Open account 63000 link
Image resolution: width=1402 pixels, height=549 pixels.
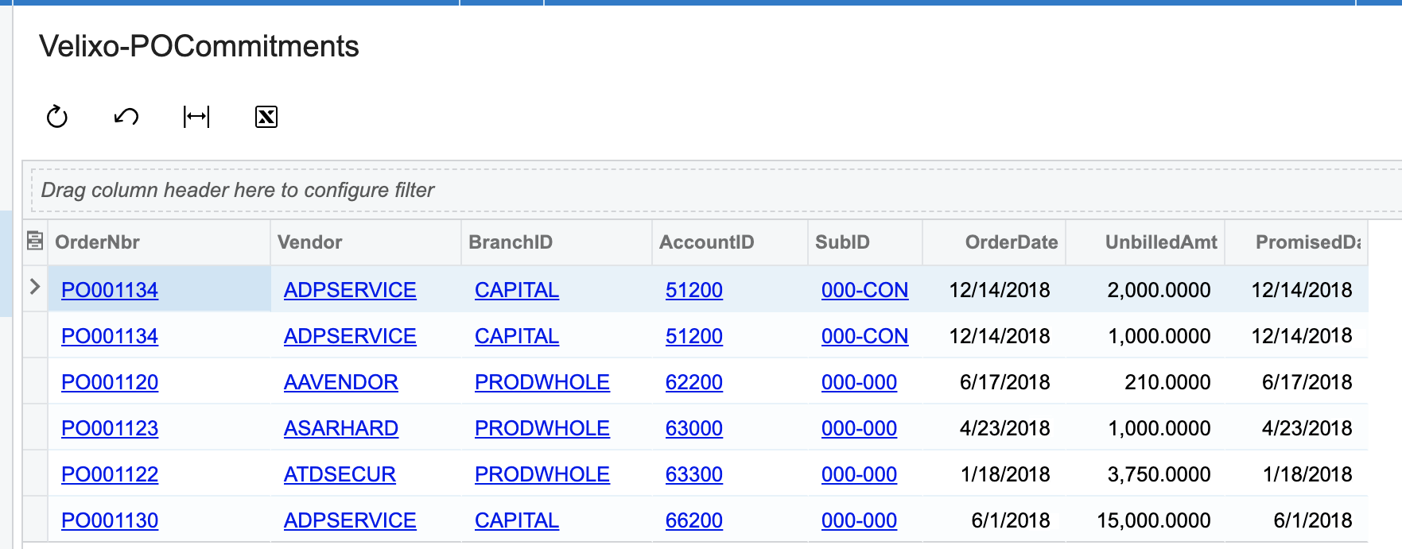coord(694,428)
